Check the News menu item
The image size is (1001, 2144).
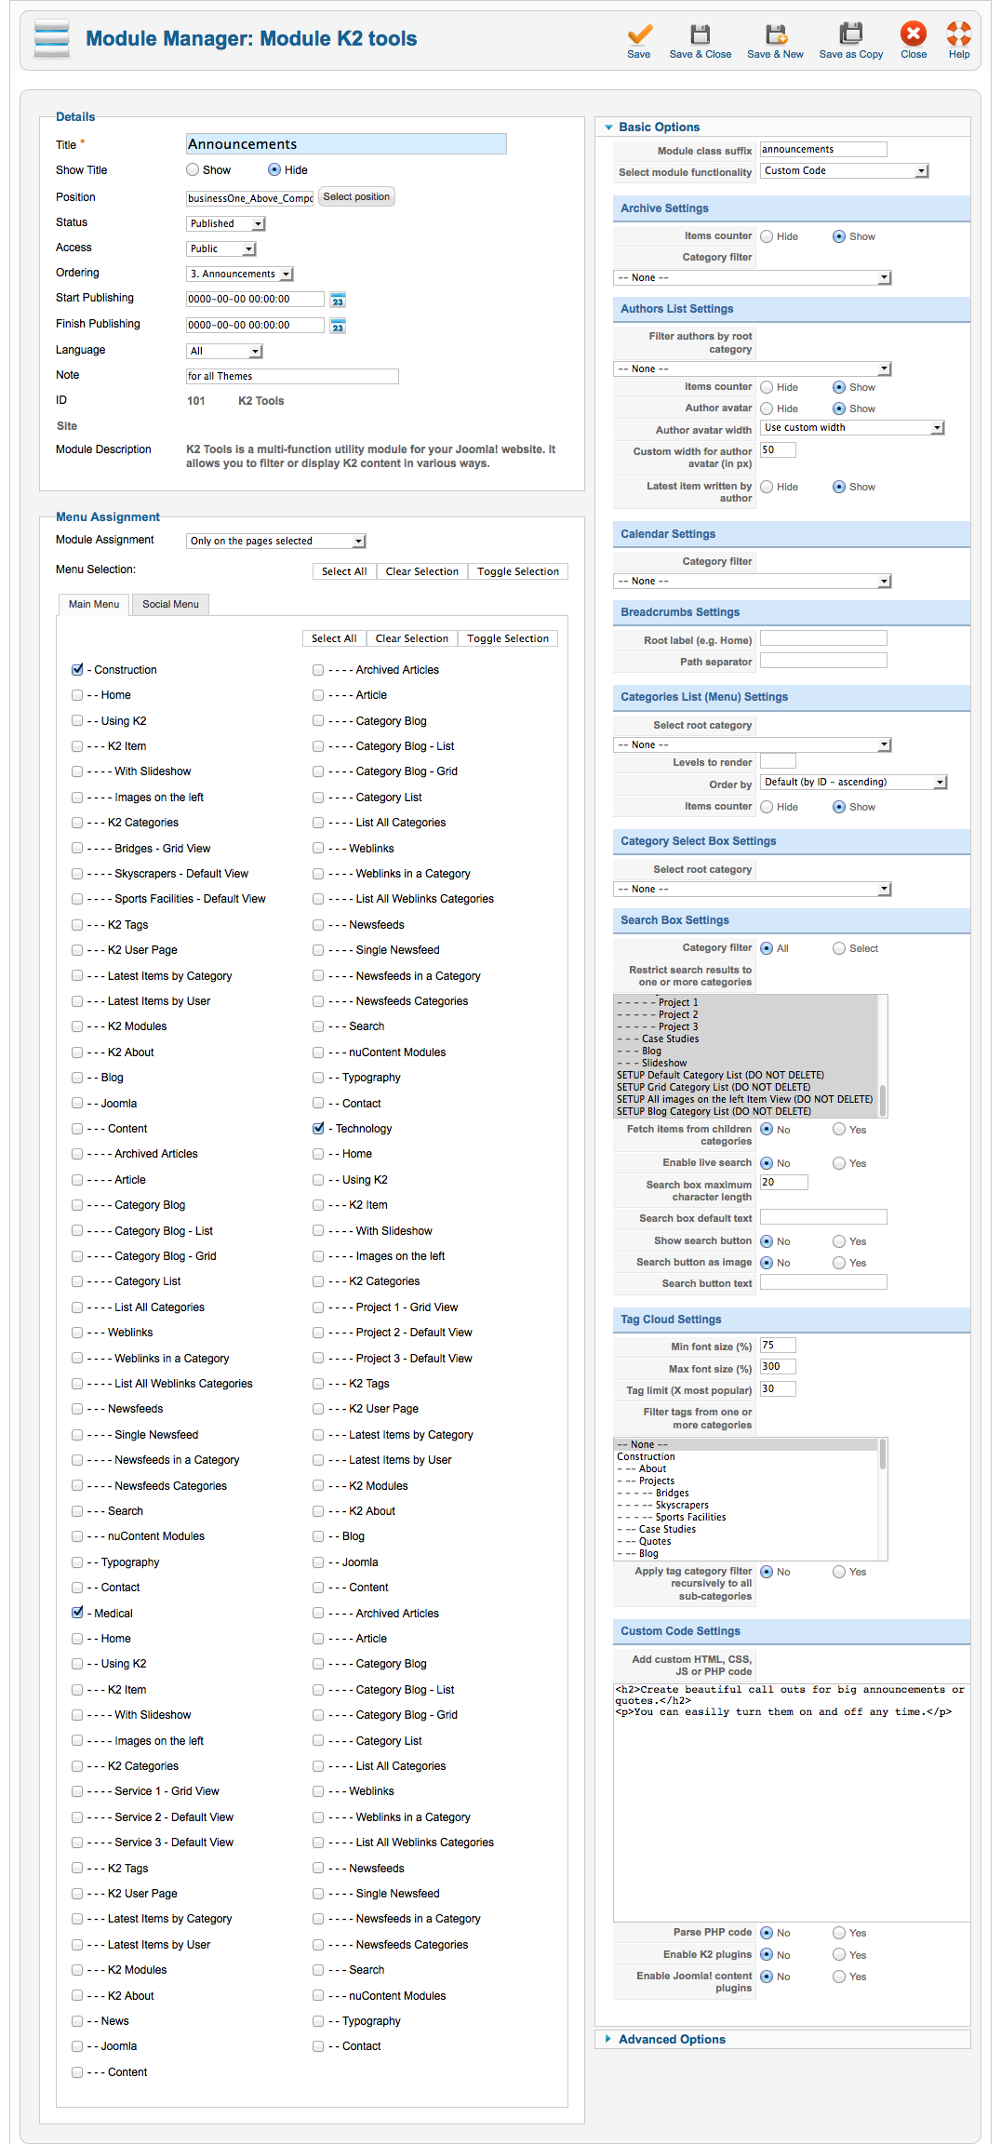[77, 2020]
